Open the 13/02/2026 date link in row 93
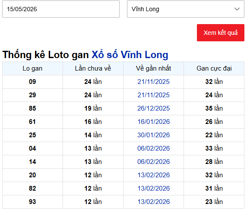The image size is (247, 210). pos(154,202)
